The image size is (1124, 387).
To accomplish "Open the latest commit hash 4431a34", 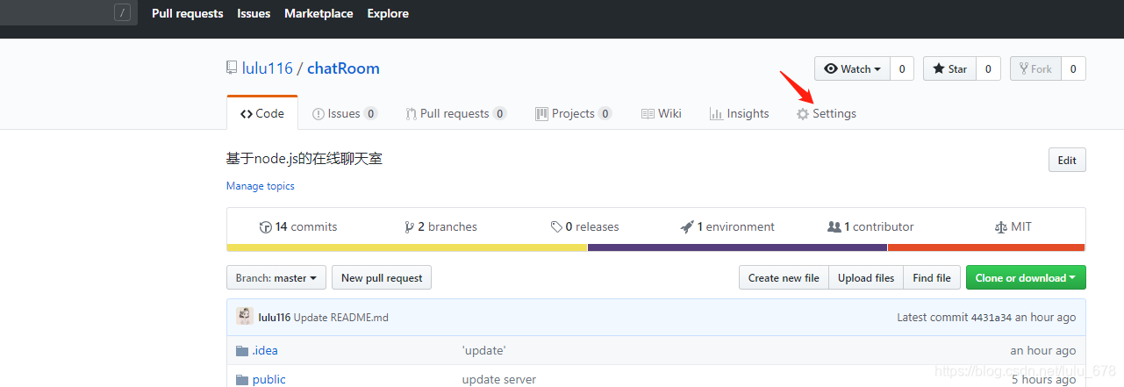I will pyautogui.click(x=992, y=318).
